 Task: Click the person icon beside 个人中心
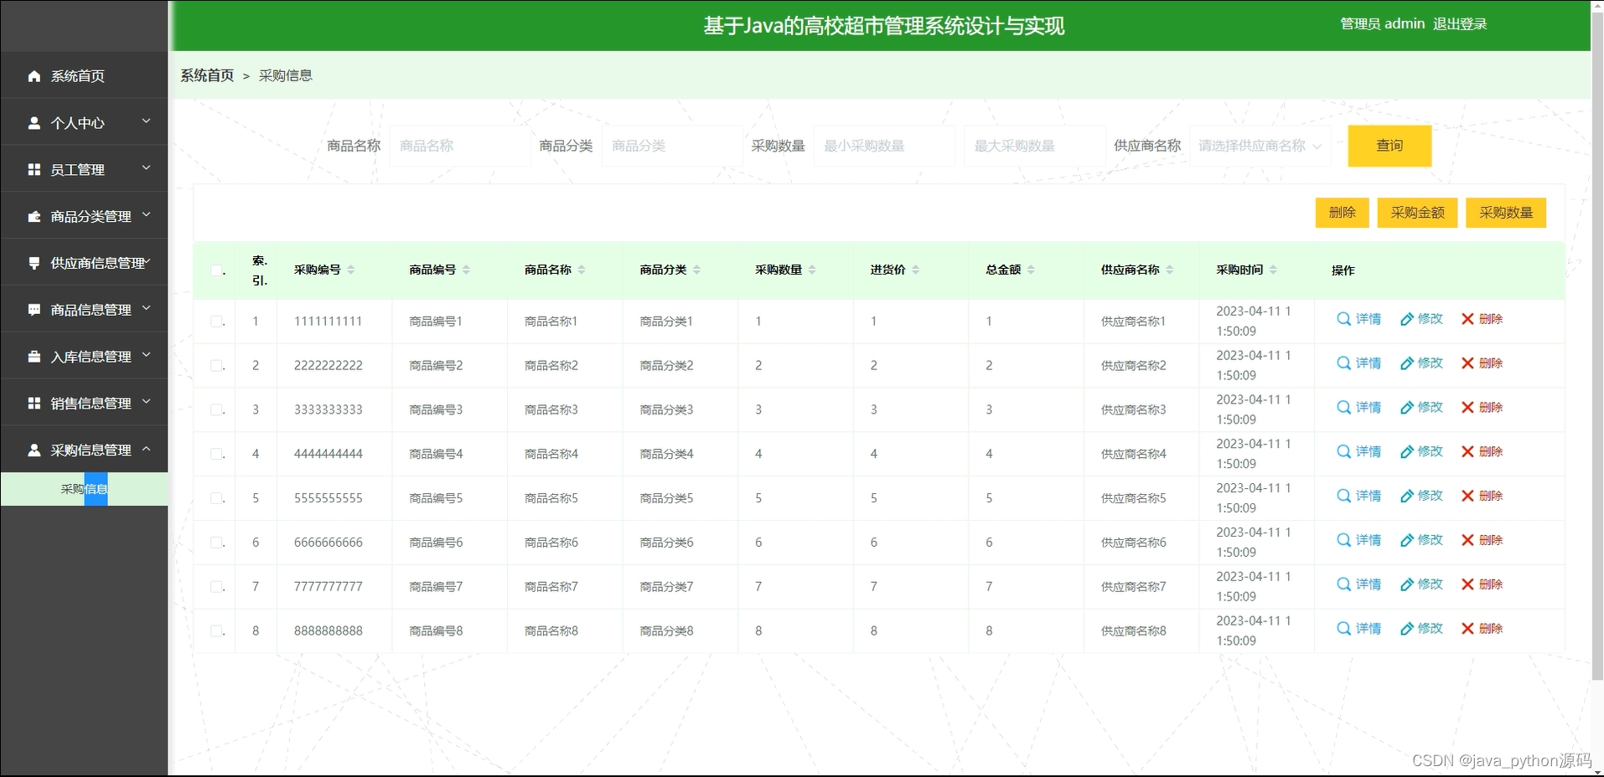[34, 123]
